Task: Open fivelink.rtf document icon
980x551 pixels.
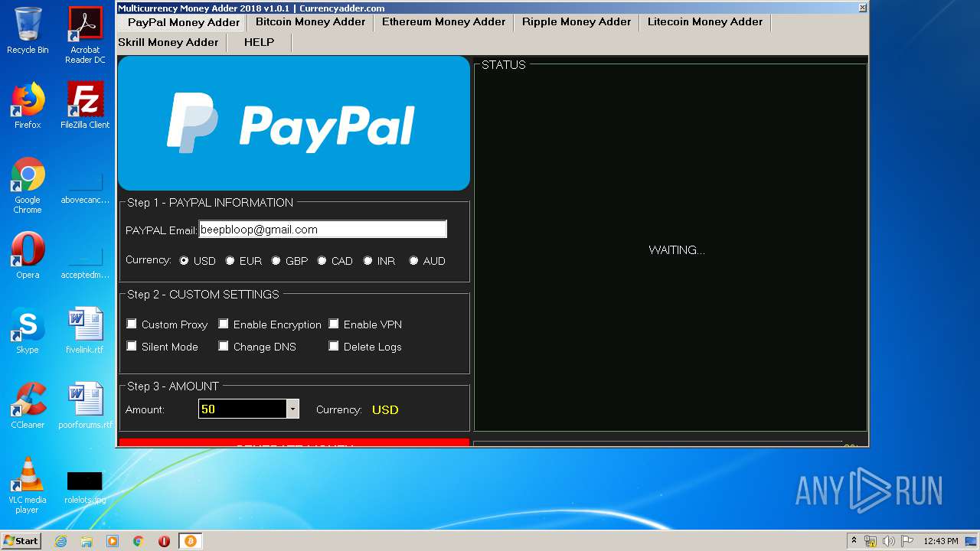Action: click(85, 331)
